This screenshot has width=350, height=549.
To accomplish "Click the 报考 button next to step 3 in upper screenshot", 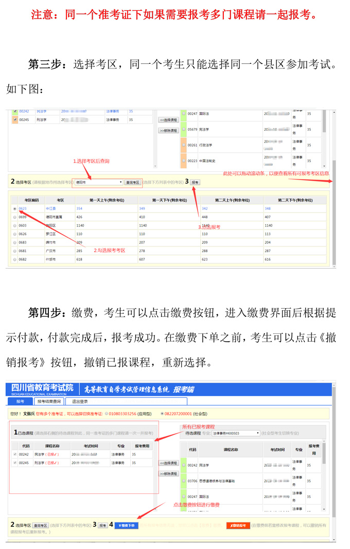I will coord(195,182).
